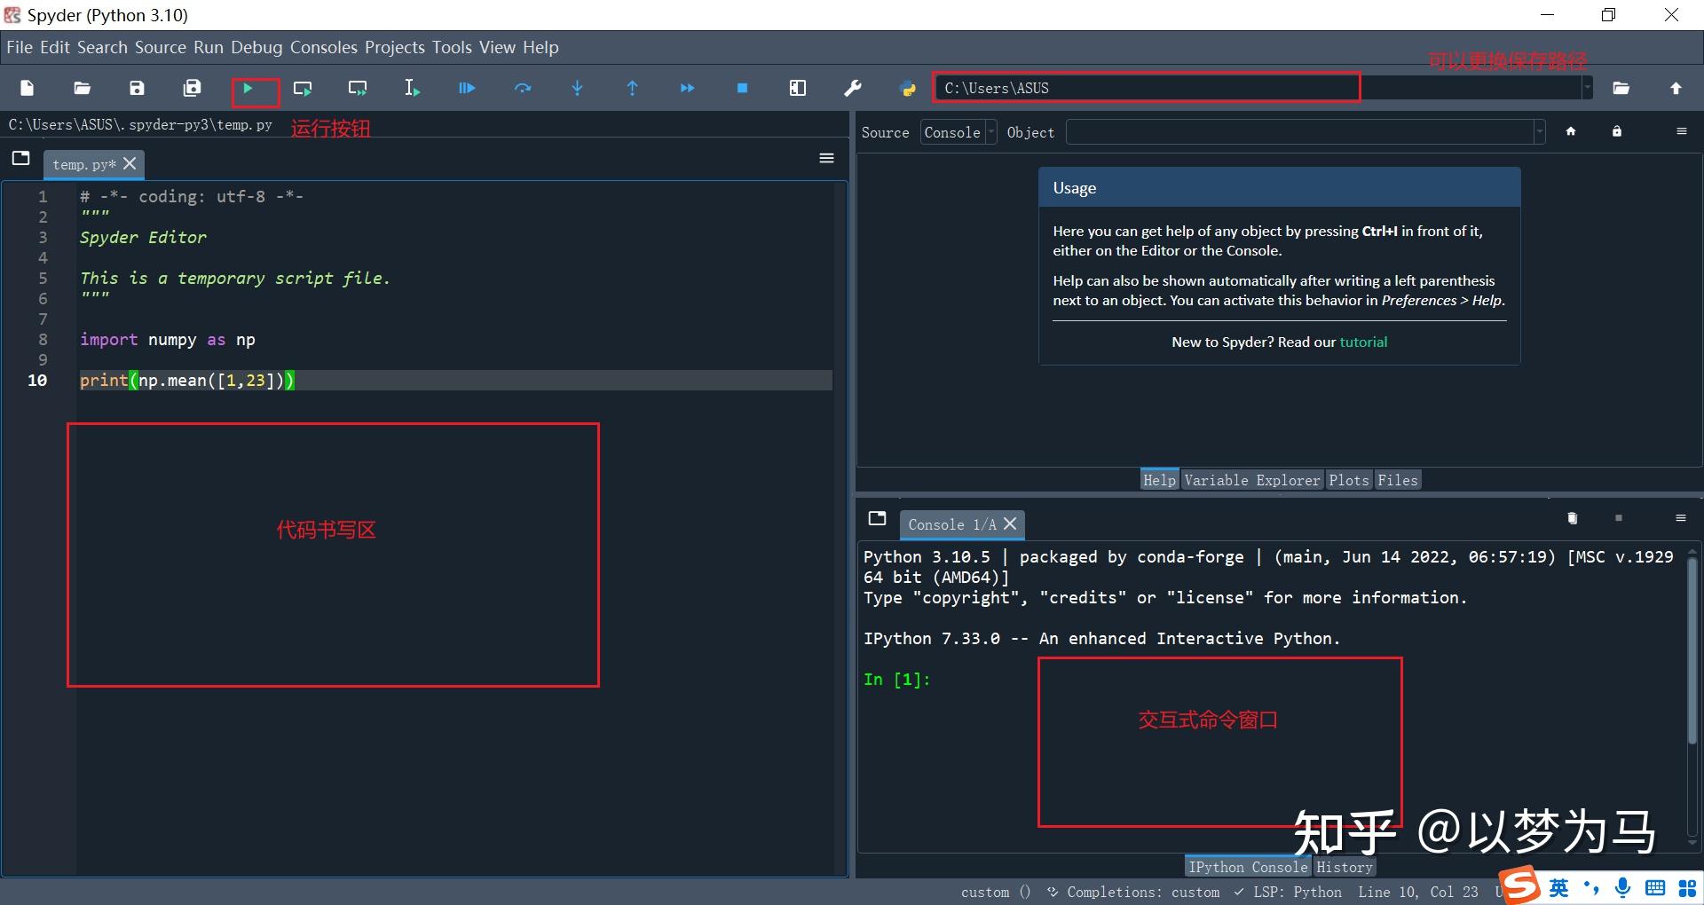The height and width of the screenshot is (905, 1704).
Task: Save the temp.py file
Action: coord(136,88)
